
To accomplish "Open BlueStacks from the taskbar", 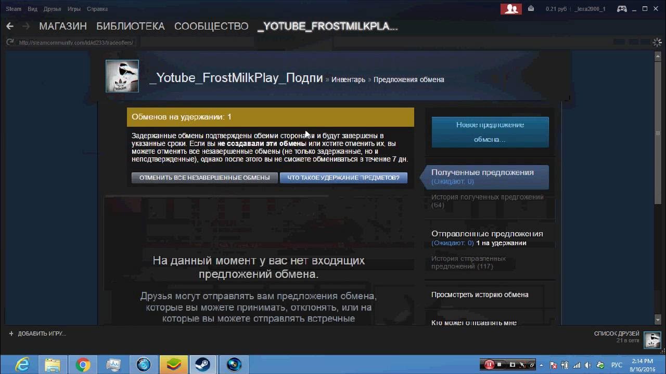I will click(173, 365).
